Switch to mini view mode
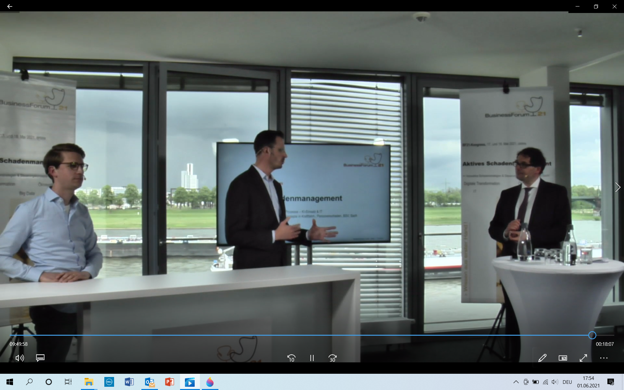 pos(563,358)
